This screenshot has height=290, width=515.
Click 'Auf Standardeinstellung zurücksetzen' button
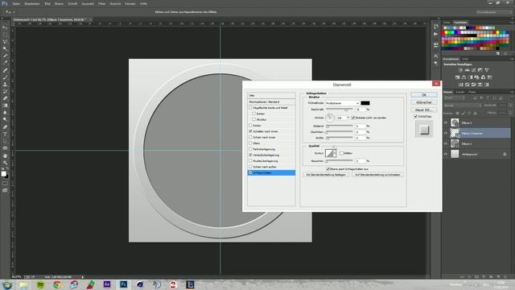(x=377, y=175)
